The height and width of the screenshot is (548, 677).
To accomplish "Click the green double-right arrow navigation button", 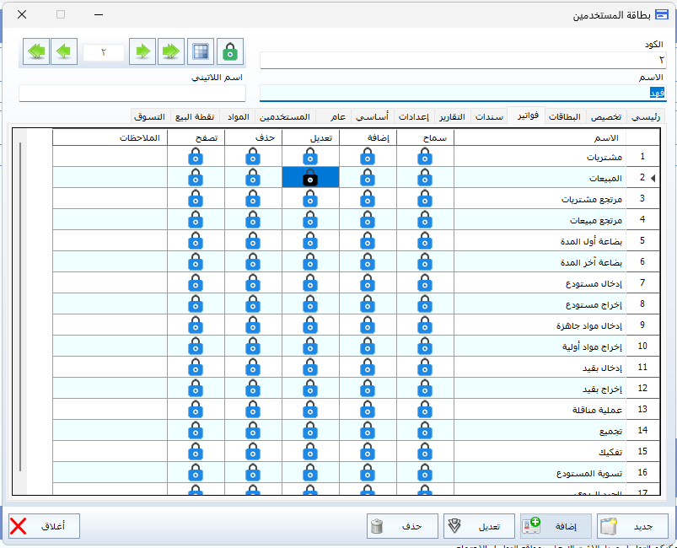I will pyautogui.click(x=171, y=51).
